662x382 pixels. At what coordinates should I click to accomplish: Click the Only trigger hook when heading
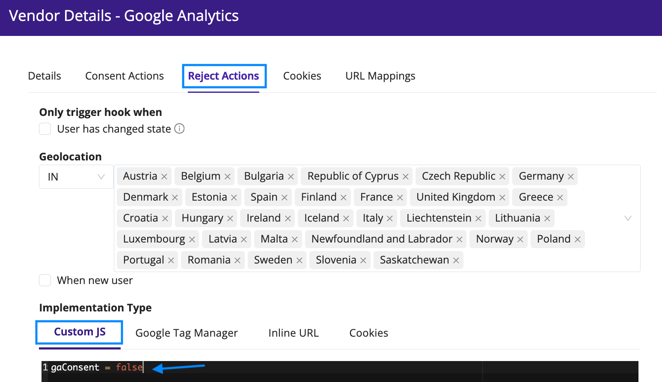click(x=101, y=112)
